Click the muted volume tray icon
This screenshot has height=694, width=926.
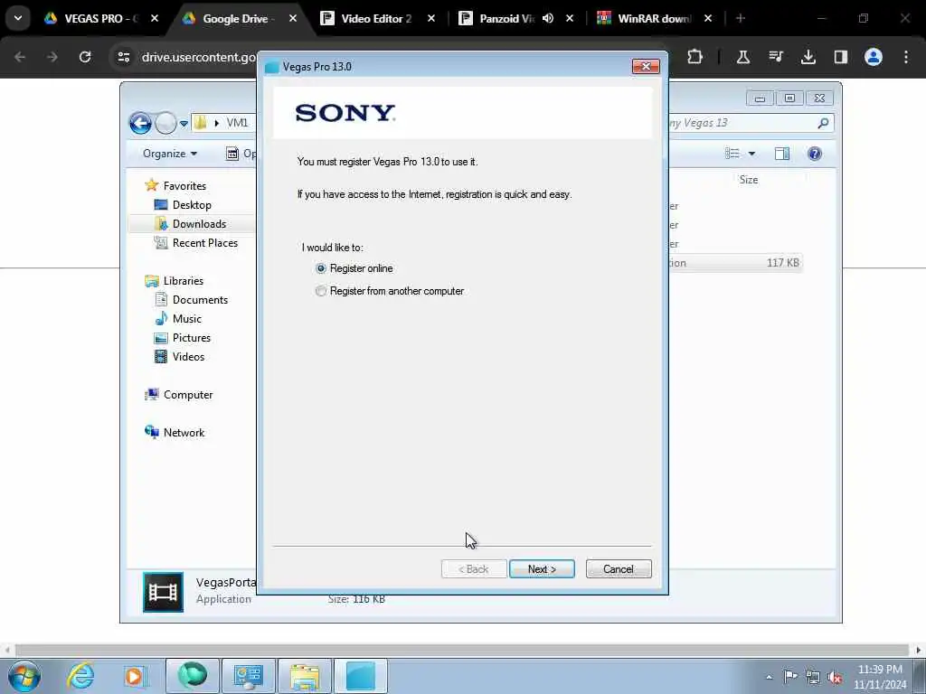(x=835, y=677)
